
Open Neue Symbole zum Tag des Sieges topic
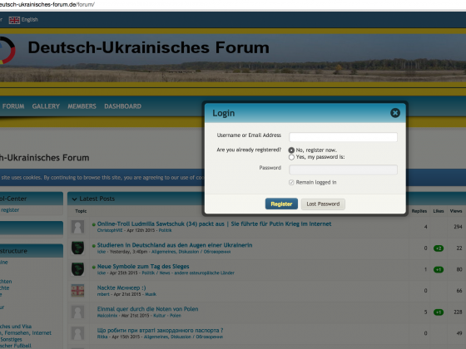[x=143, y=267]
